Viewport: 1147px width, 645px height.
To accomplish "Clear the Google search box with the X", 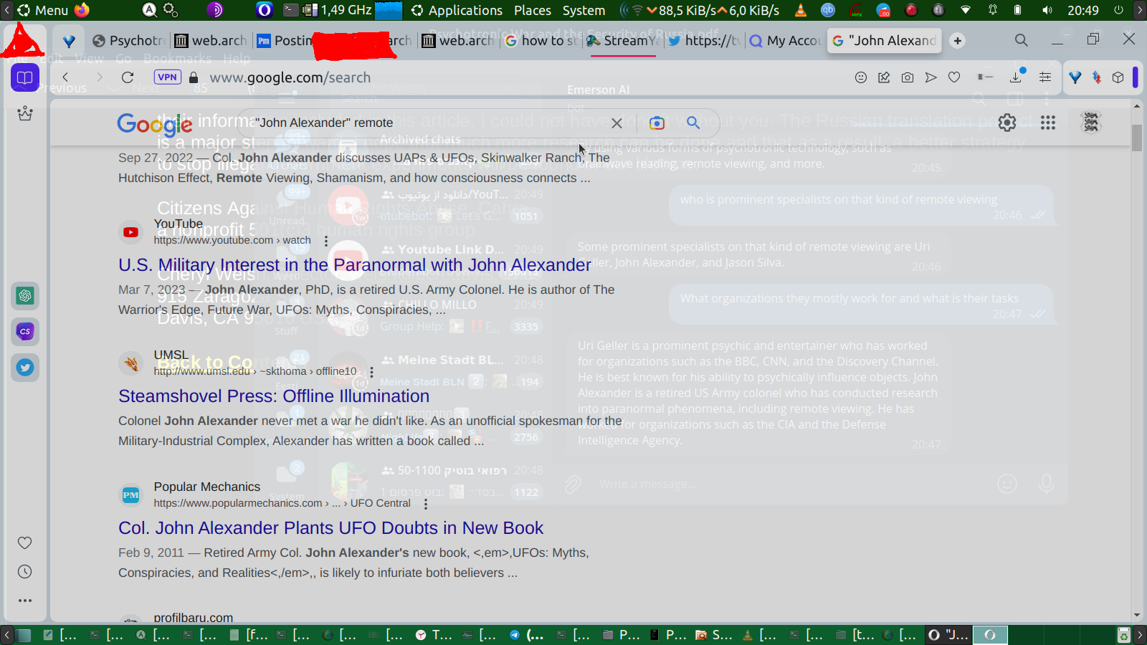I will [x=617, y=123].
